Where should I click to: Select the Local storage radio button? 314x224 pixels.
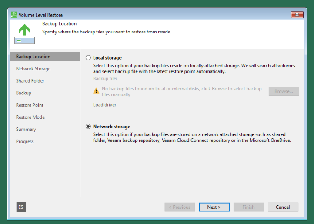[89, 57]
